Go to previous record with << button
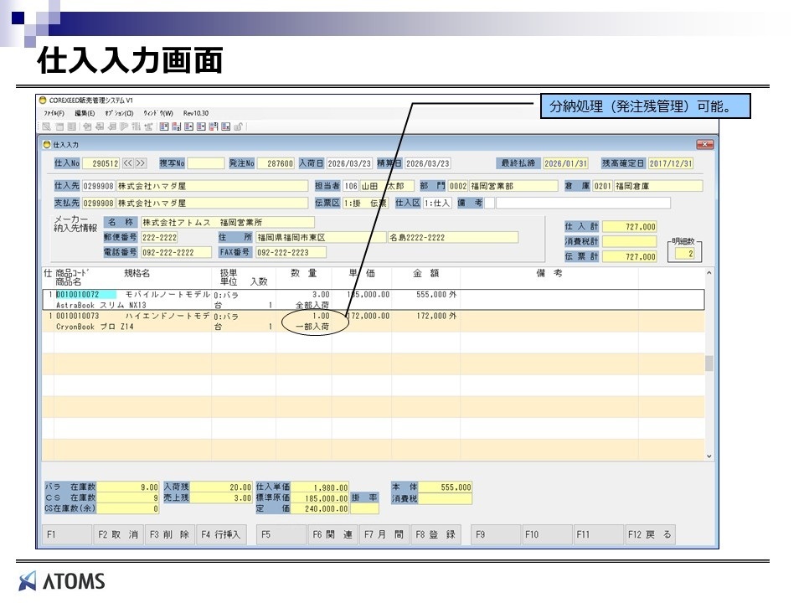The width and height of the screenshot is (804, 603). point(128,163)
